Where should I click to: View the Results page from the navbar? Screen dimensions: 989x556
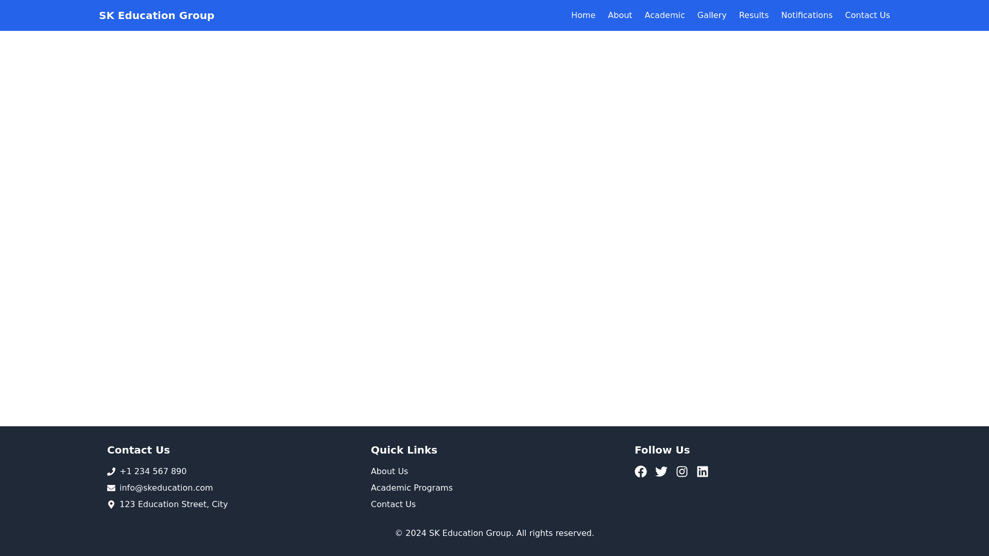point(754,15)
